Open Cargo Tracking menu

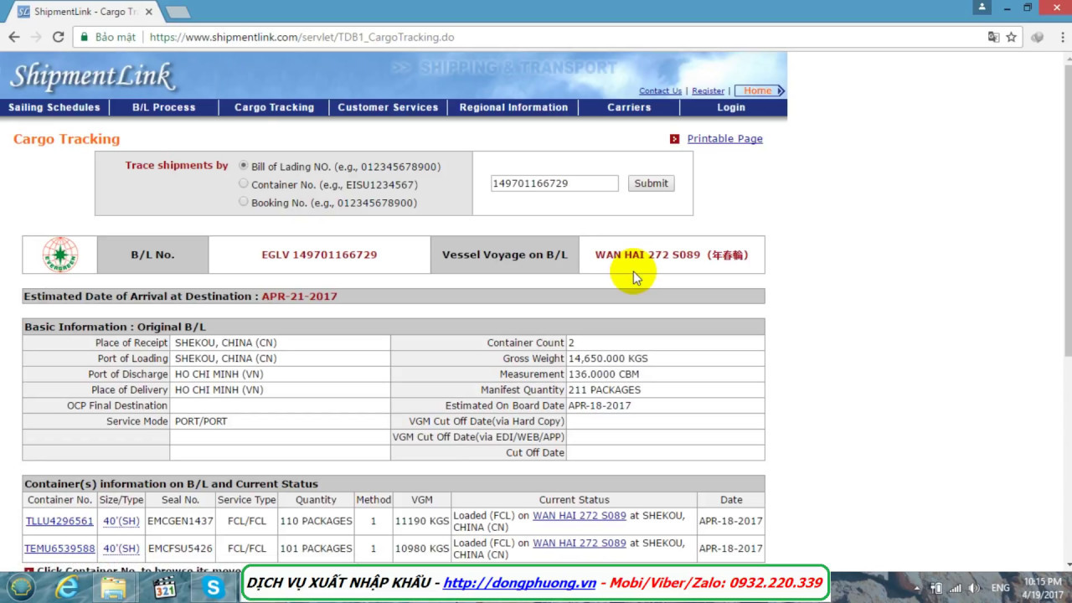274,107
